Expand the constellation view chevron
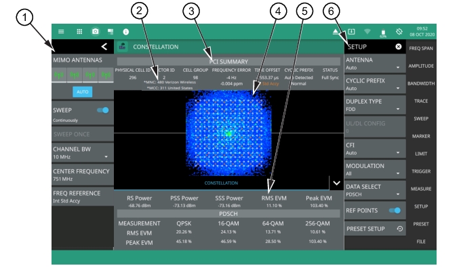This screenshot has width=461, height=270. 337,183
